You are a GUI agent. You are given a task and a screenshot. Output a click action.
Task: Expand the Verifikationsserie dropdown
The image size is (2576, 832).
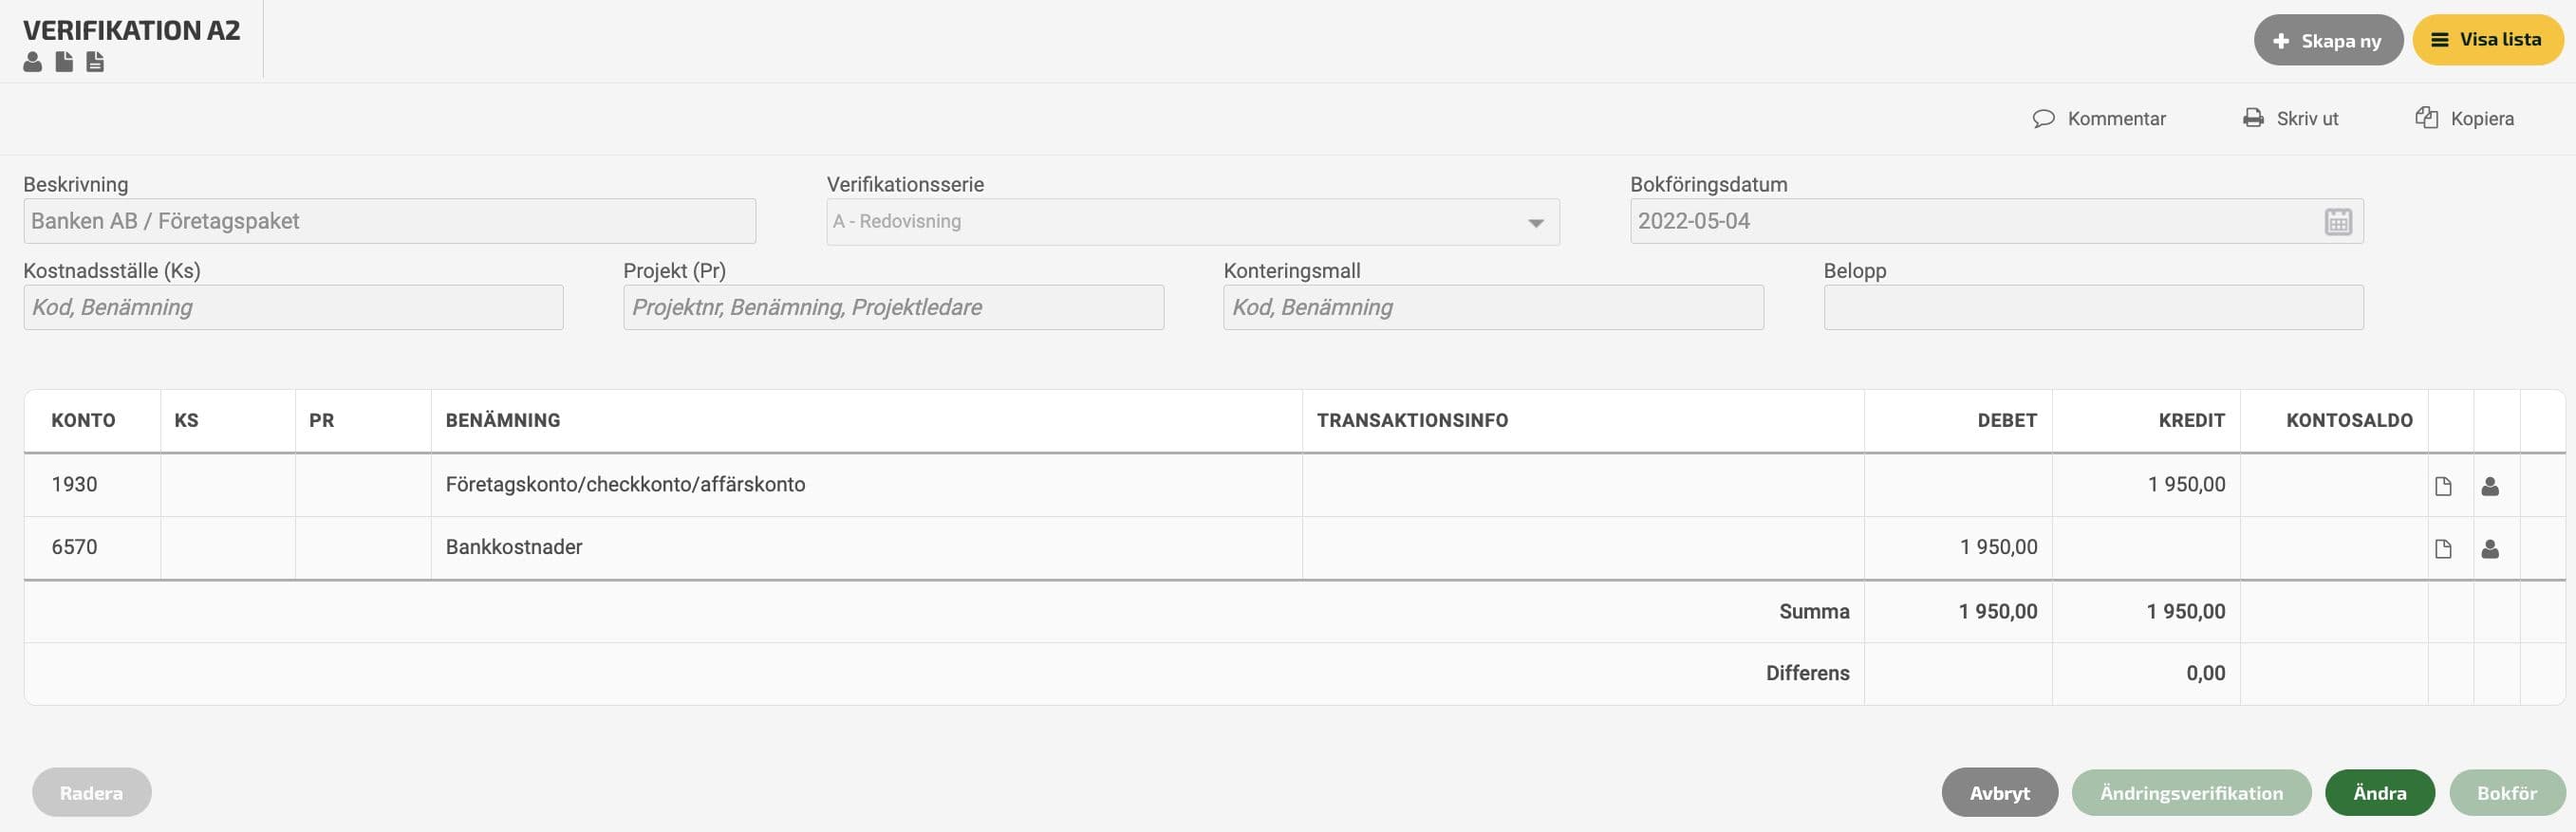[x=1535, y=222]
